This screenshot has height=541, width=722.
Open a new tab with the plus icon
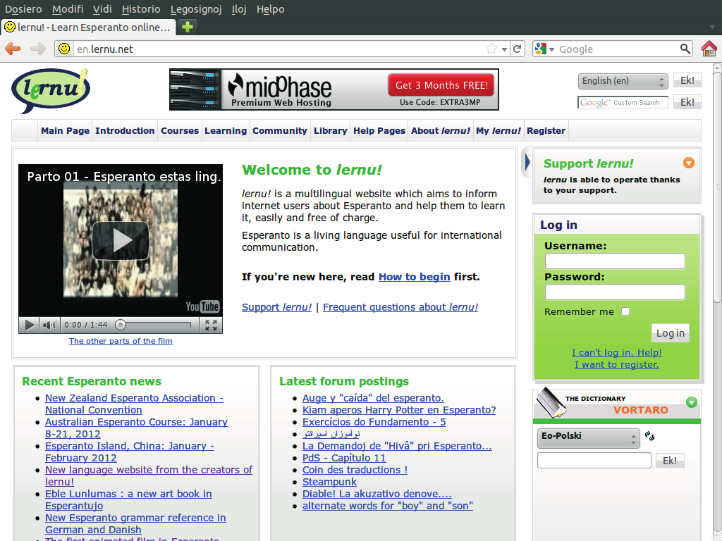coord(188,27)
